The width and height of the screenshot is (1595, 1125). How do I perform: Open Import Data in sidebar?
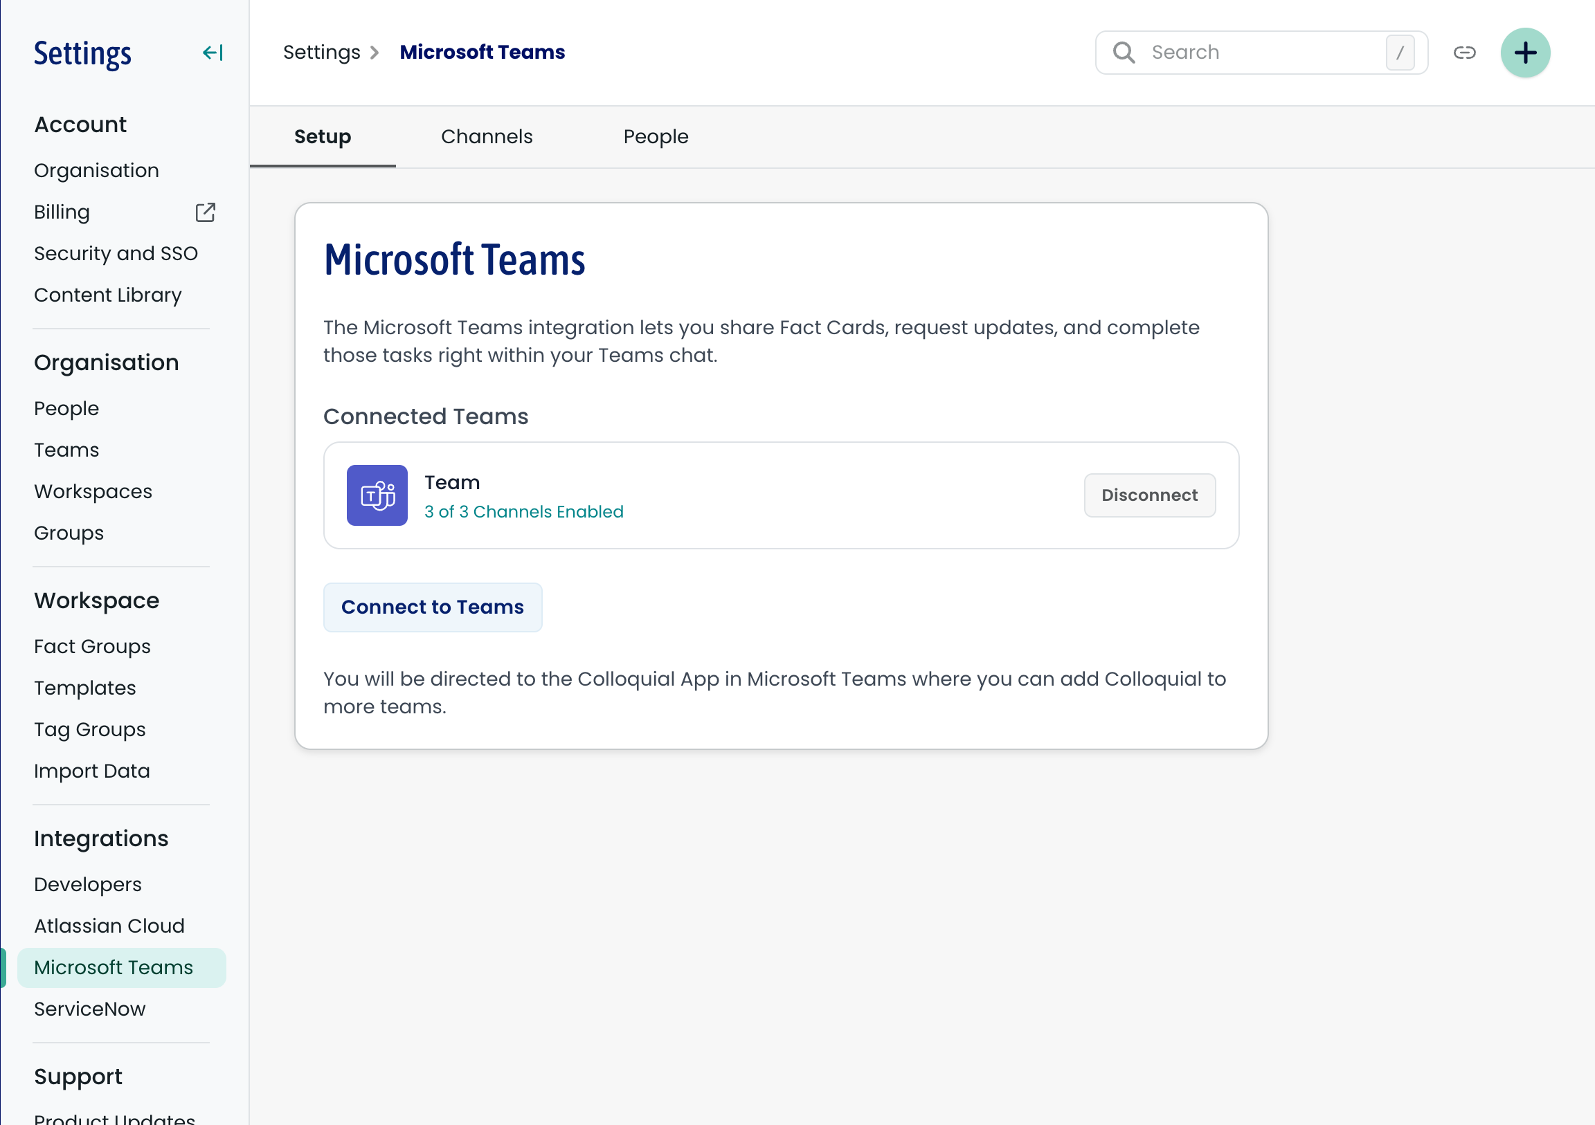91,771
